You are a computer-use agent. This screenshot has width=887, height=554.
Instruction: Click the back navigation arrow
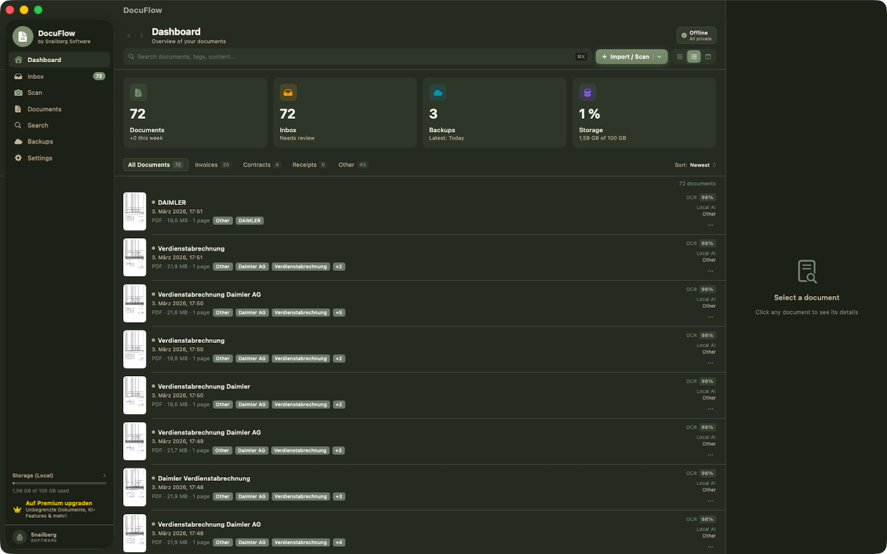point(129,36)
